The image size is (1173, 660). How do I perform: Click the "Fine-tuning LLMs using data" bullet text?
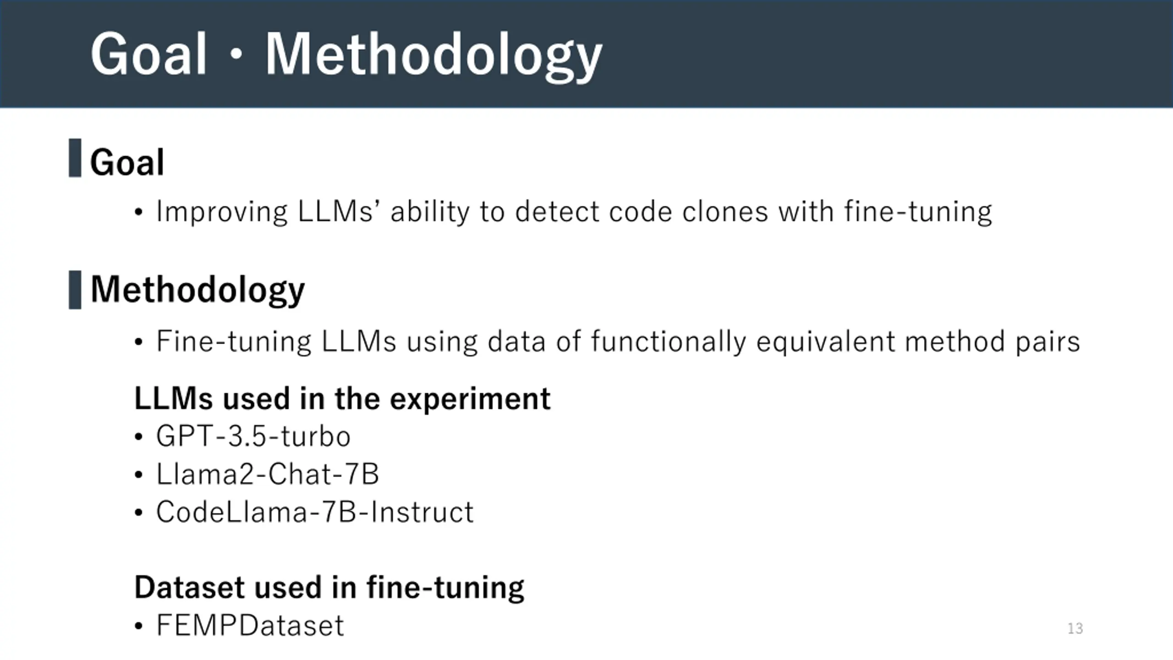pyautogui.click(x=618, y=342)
